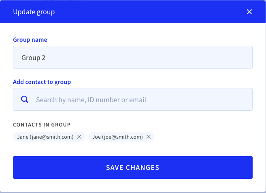Image resolution: width=266 pixels, height=193 pixels.
Task: Click the "Add contact to group" label
Action: pyautogui.click(x=42, y=82)
